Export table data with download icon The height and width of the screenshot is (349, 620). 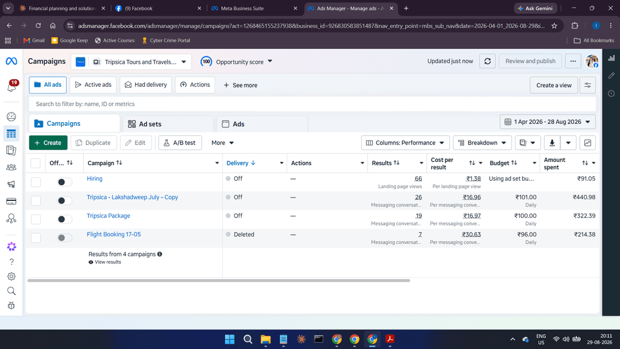tap(552, 143)
